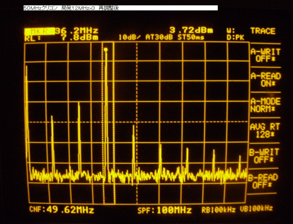The height and width of the screenshot is (224, 293).
Task: Click the RB100kHz resolution bandwidth
Action: click(x=218, y=210)
